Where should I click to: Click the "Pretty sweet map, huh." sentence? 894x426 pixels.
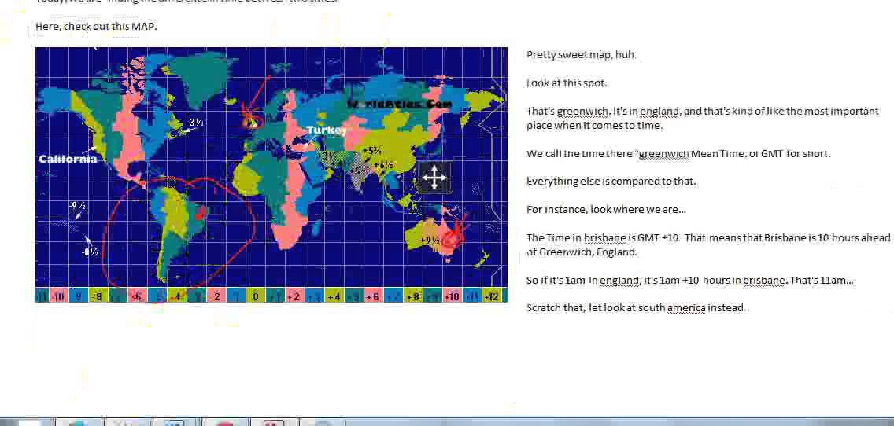click(x=582, y=55)
